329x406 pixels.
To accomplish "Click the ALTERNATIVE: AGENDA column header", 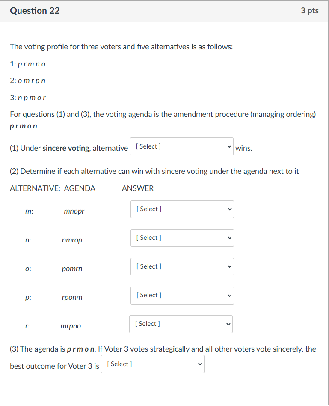I will (x=53, y=188).
